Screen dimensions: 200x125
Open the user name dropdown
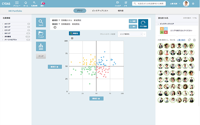tap(175, 4)
